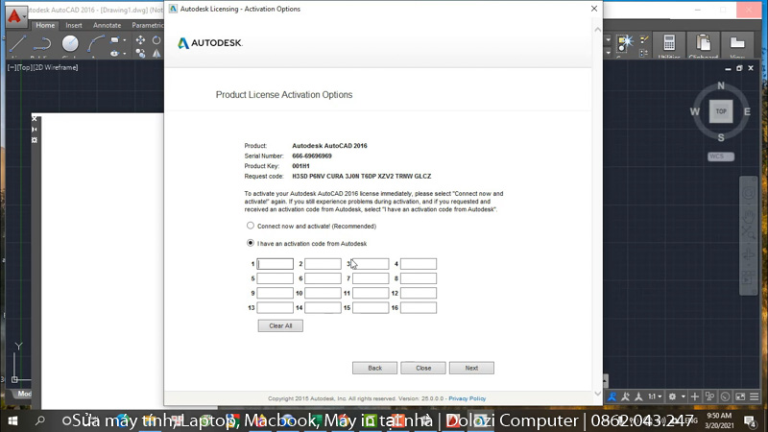Open the Privacy Policy link
This screenshot has width=768, height=432.
coord(467,398)
